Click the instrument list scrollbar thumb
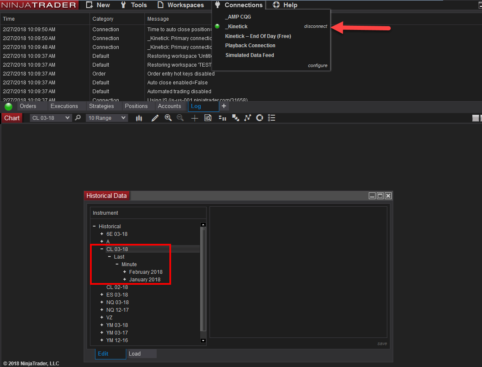Viewport: 482px width, 367px height. (203, 279)
